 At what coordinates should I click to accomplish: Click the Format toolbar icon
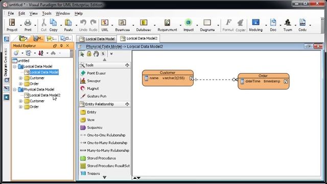[x=228, y=25]
